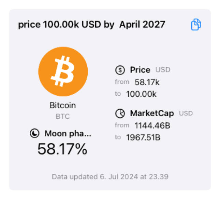Click the BTC ticker symbol
220x200 pixels.
point(63,117)
